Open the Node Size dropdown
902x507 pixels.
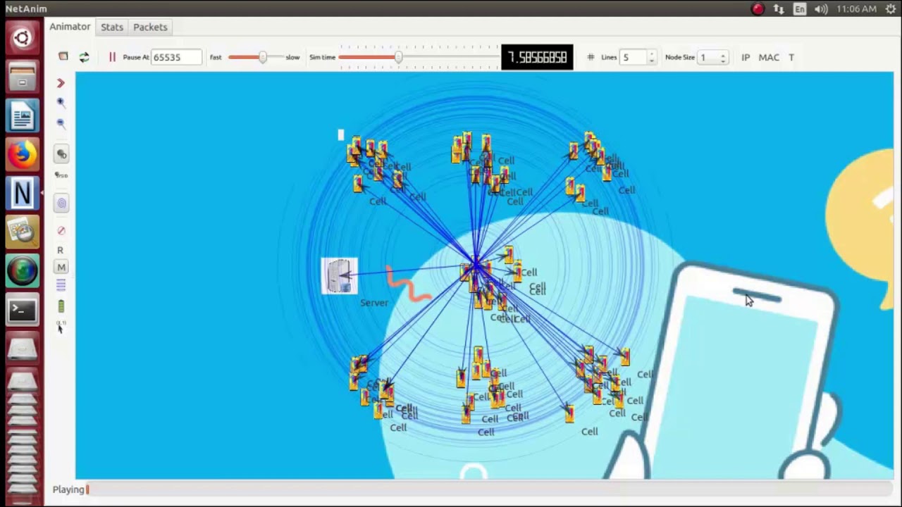(x=713, y=57)
